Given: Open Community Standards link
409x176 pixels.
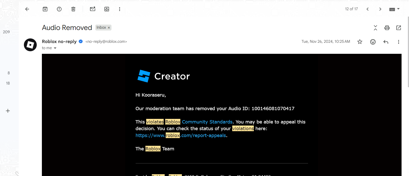Looking at the screenshot, I should 207,122.
